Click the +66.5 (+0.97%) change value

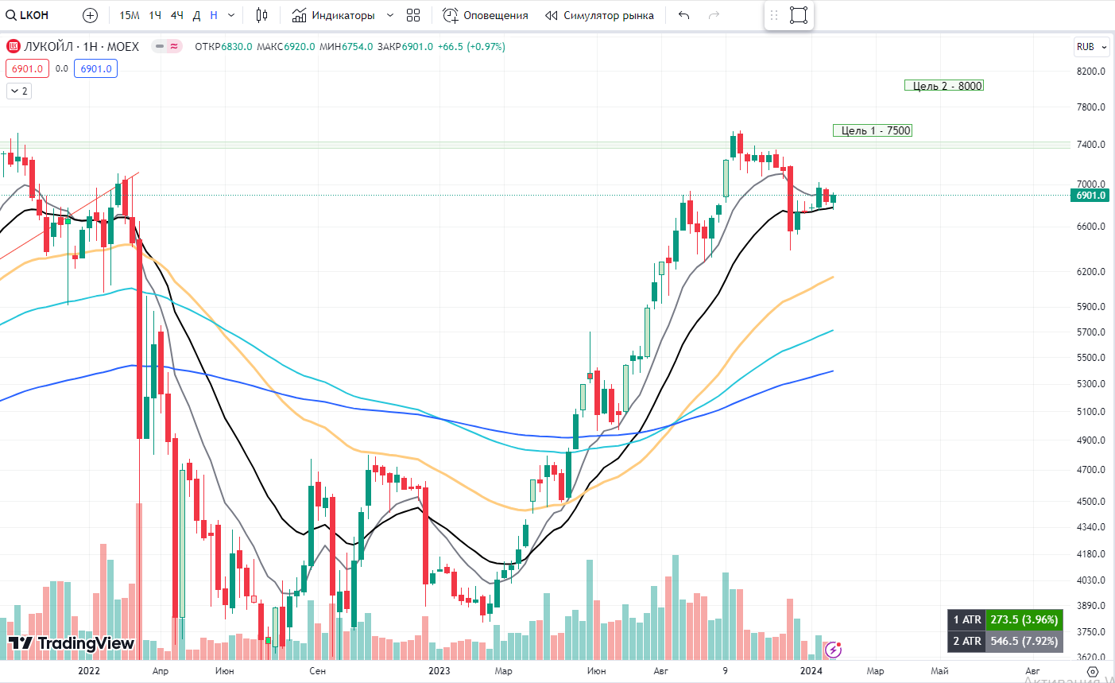pos(471,47)
